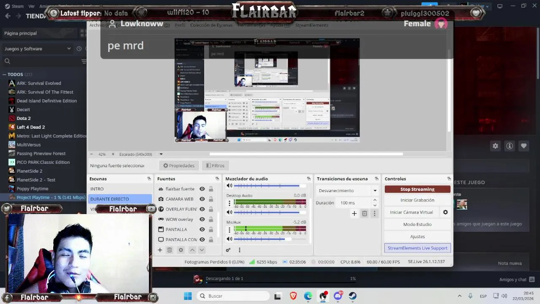The image size is (540, 304).
Task: Click the Steam library recent clock icon
Action: (x=79, y=49)
